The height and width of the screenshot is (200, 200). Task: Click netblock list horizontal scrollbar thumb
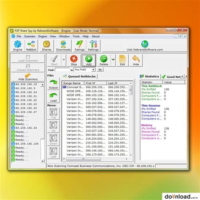[84, 159]
